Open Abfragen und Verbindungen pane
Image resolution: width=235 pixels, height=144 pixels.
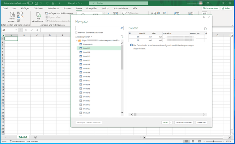point(59,13)
